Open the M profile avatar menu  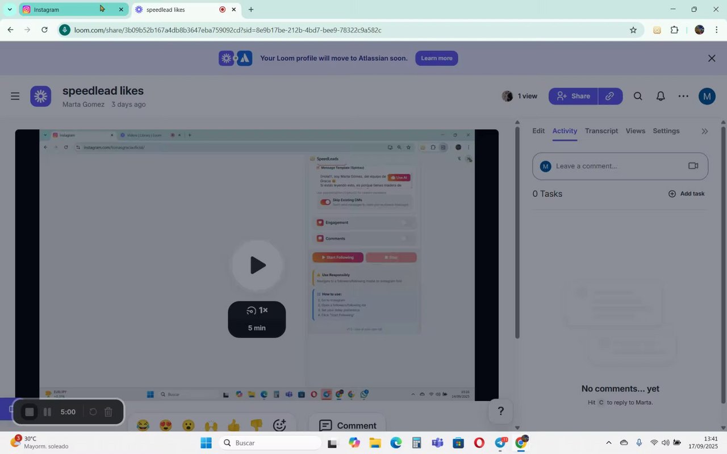coord(707,96)
